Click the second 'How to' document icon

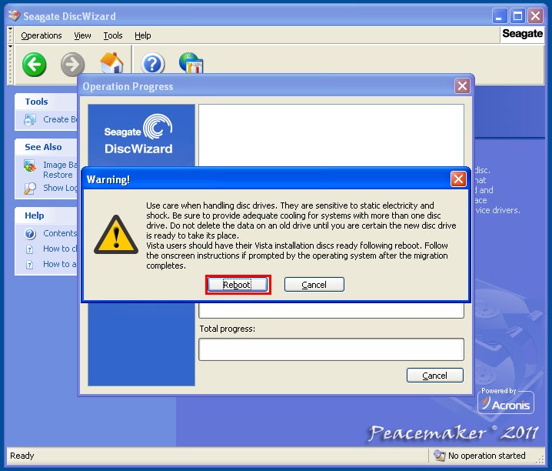click(30, 265)
